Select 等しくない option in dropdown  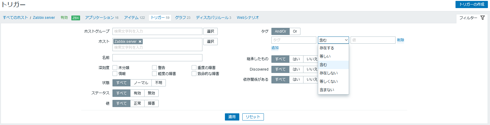click(x=328, y=81)
